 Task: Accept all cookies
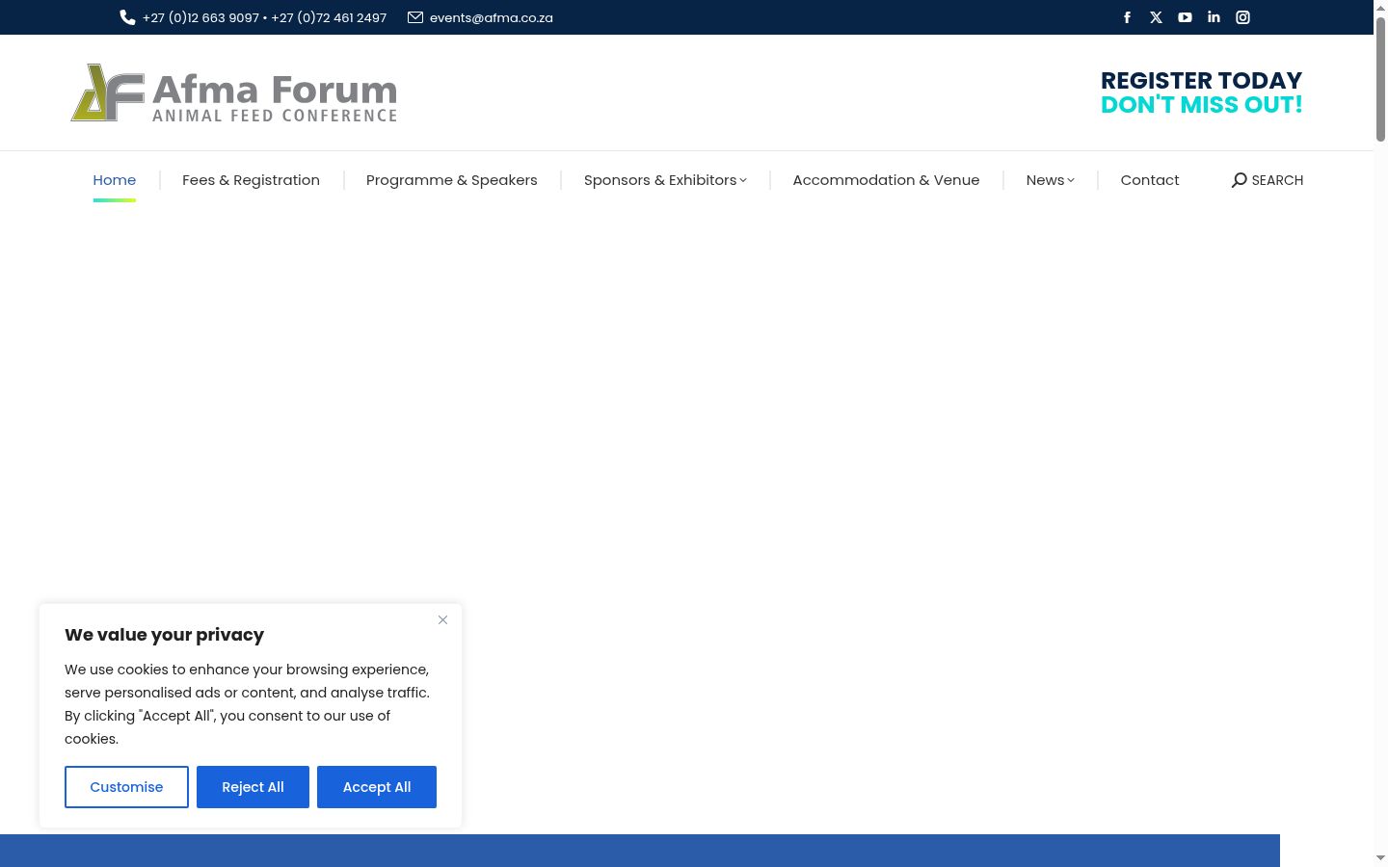[377, 787]
